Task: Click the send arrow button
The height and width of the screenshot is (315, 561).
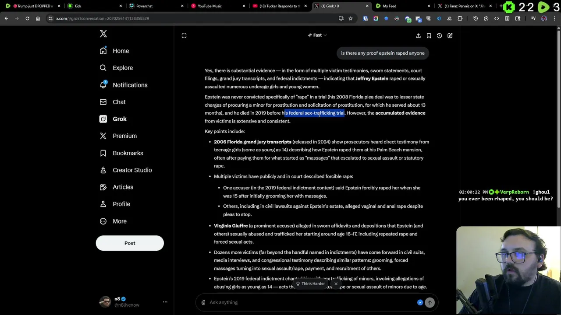Action: [x=430, y=302]
